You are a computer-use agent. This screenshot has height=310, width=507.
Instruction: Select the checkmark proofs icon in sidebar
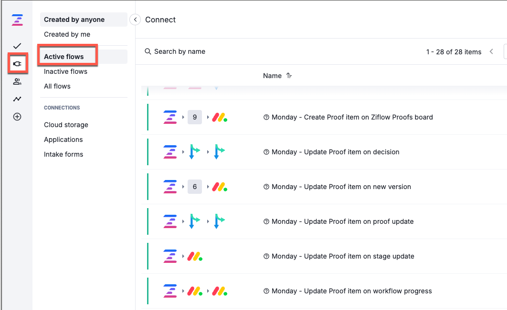coord(17,46)
